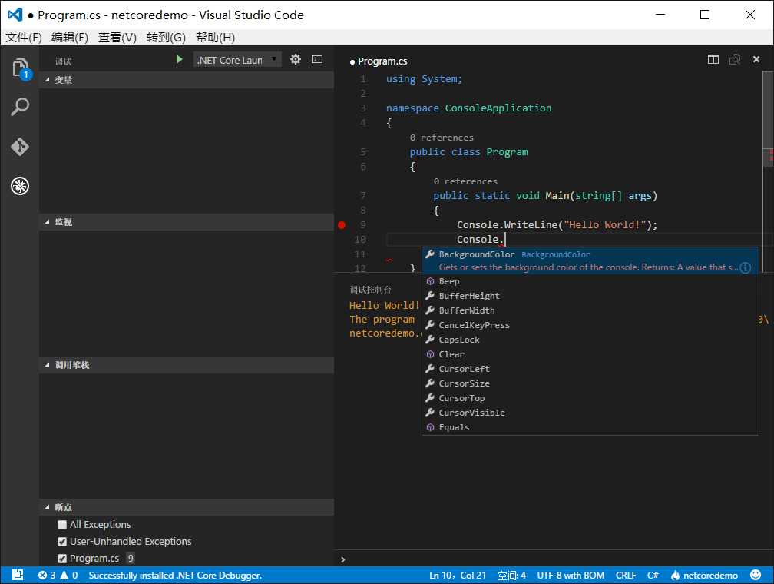Select the CursorLeft suggestion
This screenshot has height=584, width=774.
click(x=590, y=369)
